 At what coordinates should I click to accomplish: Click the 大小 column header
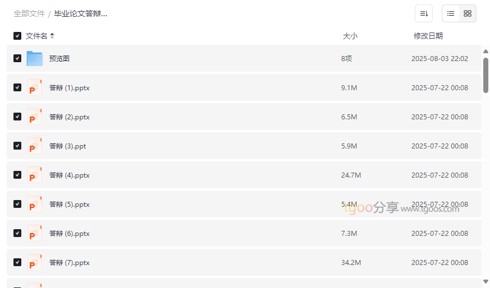tap(350, 36)
